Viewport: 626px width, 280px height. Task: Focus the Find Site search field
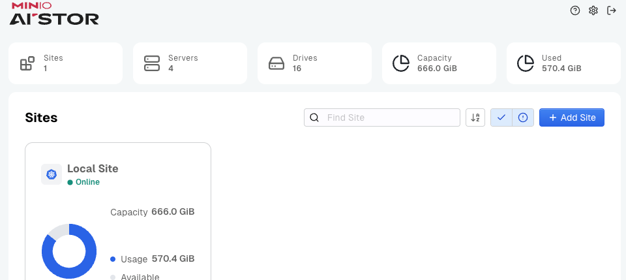point(382,117)
